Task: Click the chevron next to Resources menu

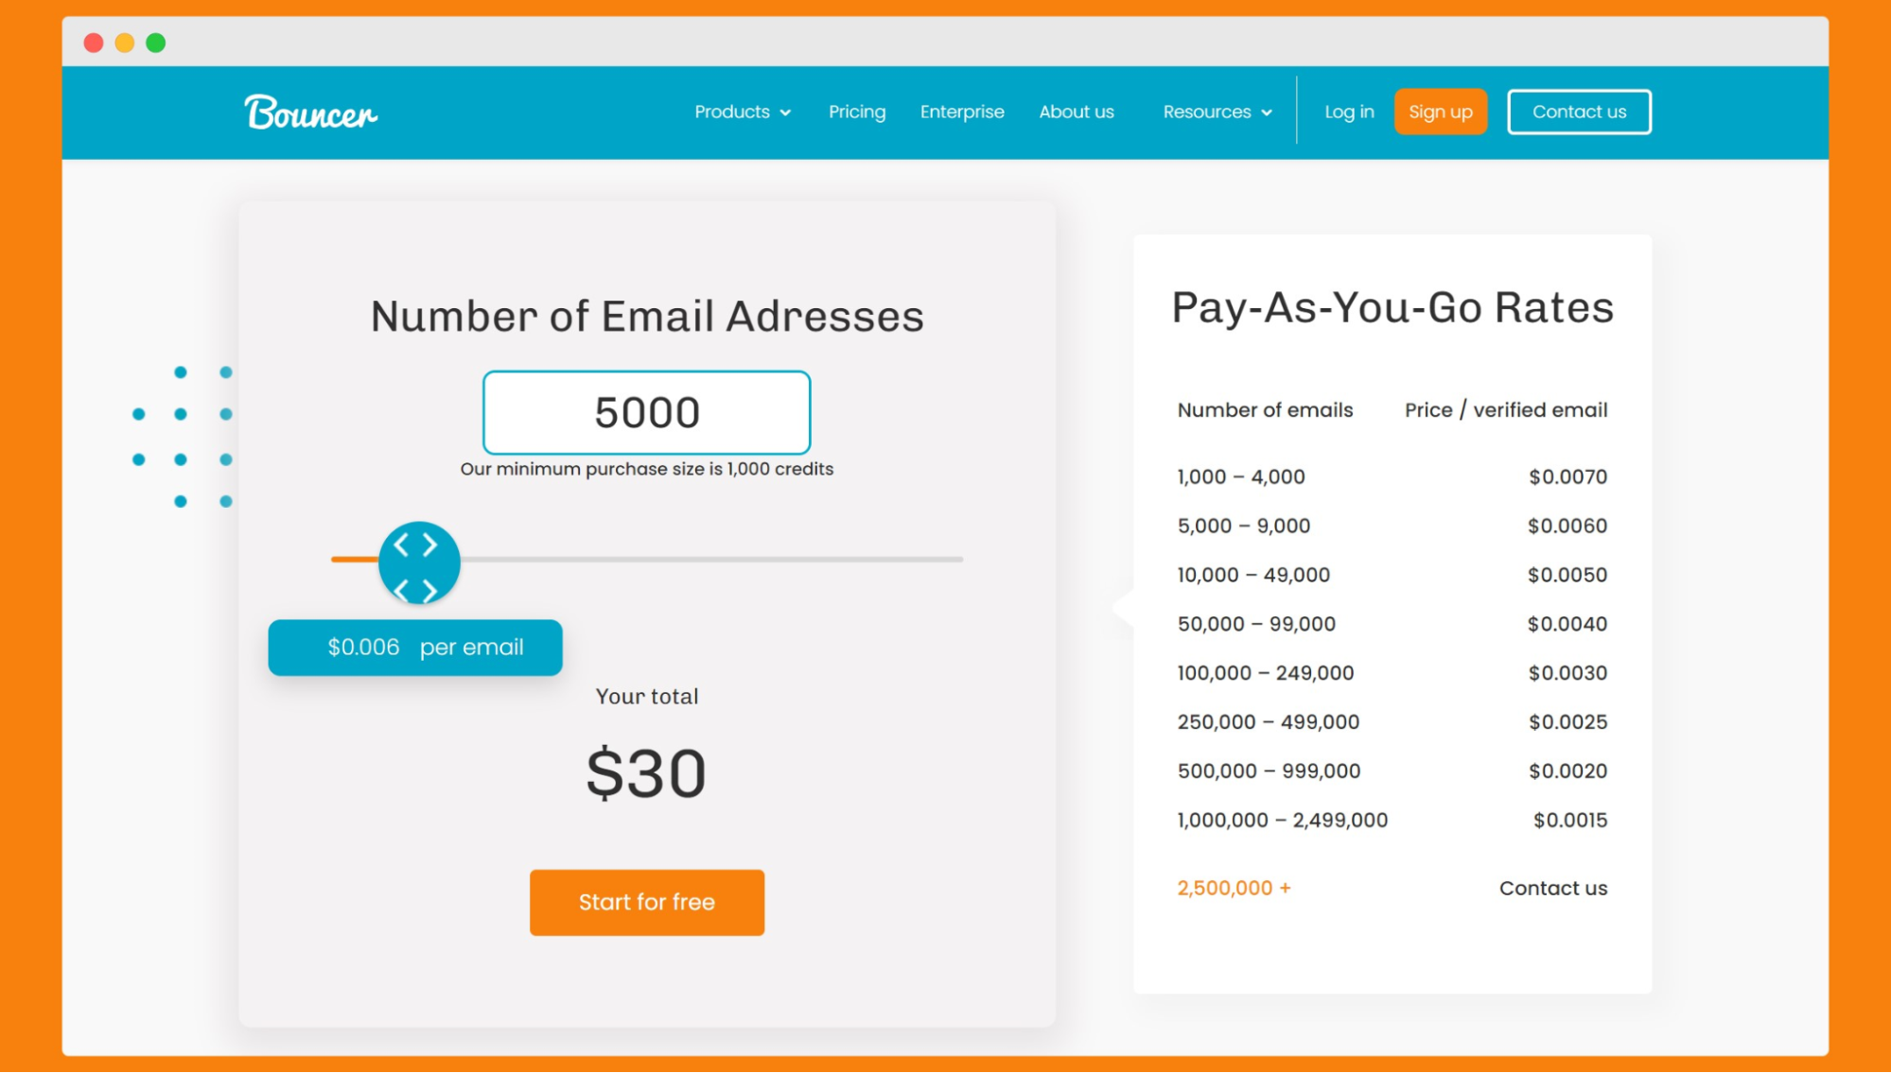Action: [1267, 112]
